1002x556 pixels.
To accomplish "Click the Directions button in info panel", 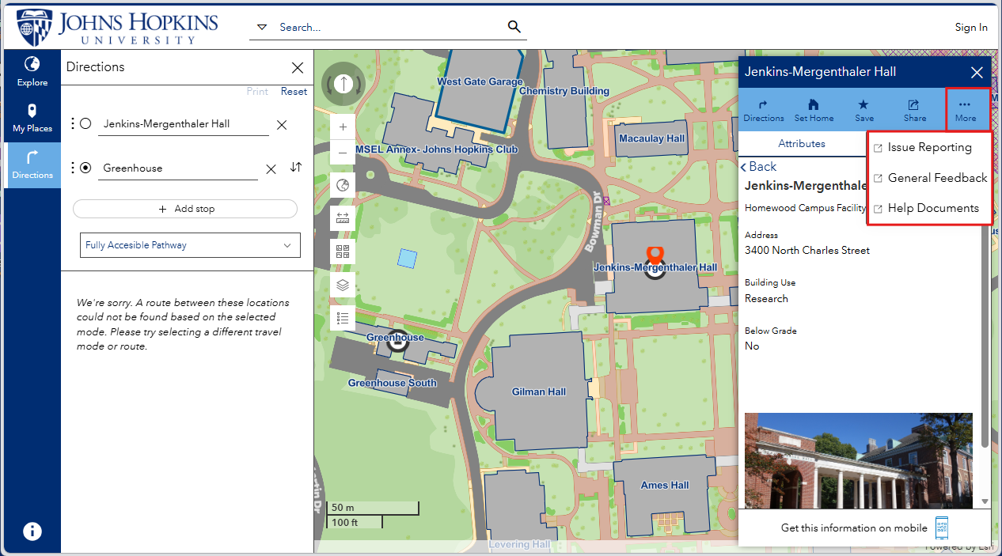I will (763, 110).
